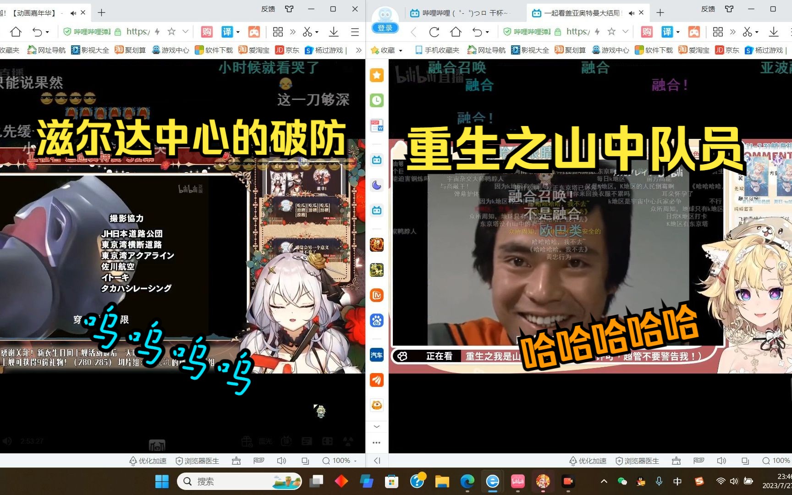Open skin (shirt) settings in left browser
Image resolution: width=792 pixels, height=495 pixels.
[289, 9]
